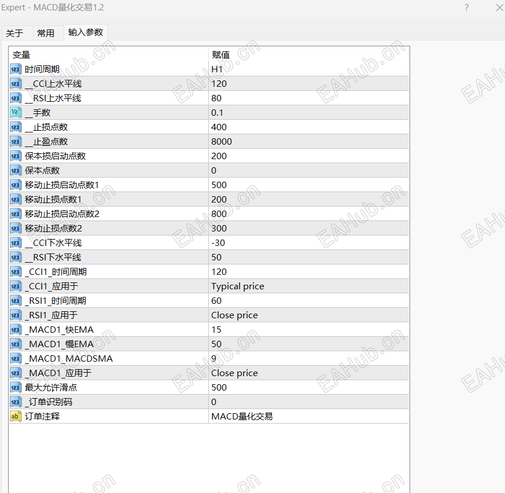Image resolution: width=505 pixels, height=493 pixels.
Task: Select the 移动止损启动点数1 variable name
Action: pyautogui.click(x=62, y=185)
